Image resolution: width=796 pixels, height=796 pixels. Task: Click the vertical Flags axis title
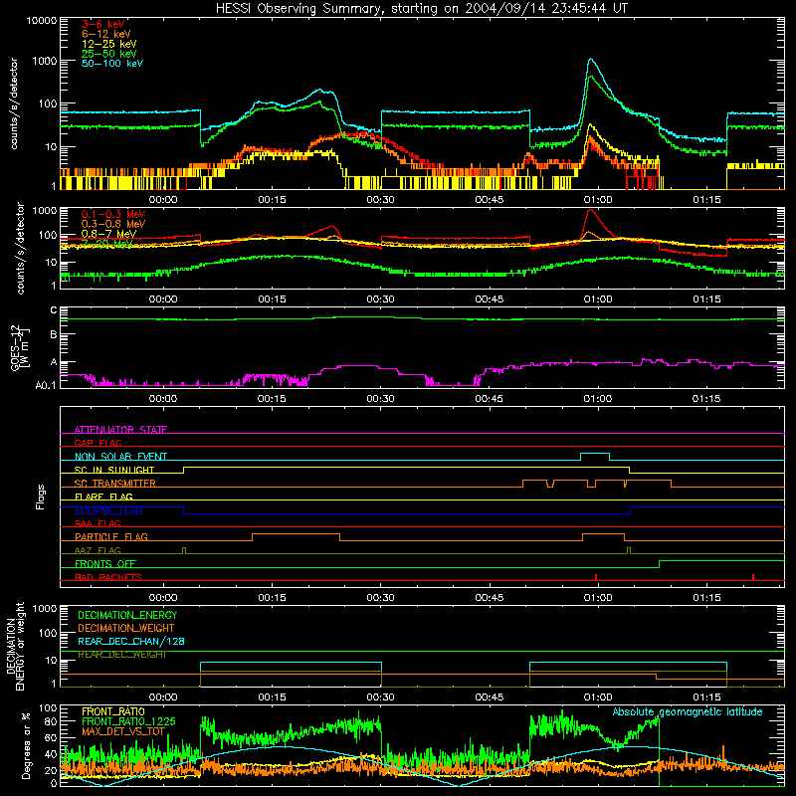pos(41,497)
